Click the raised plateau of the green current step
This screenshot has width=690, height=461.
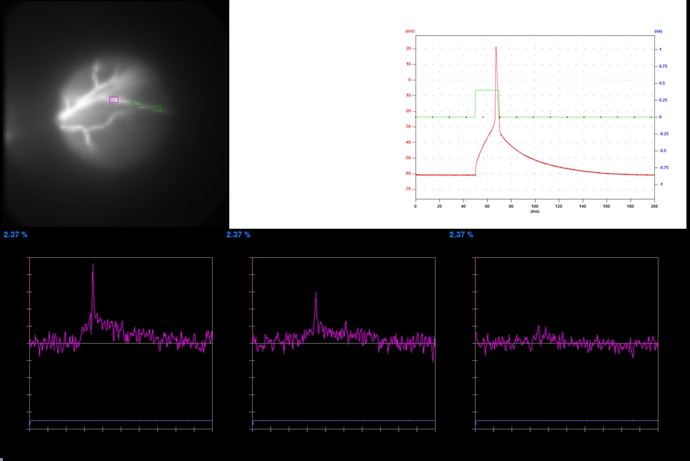tap(487, 90)
